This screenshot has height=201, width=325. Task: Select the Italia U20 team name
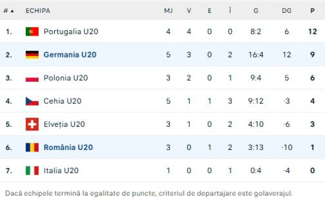tap(61, 171)
